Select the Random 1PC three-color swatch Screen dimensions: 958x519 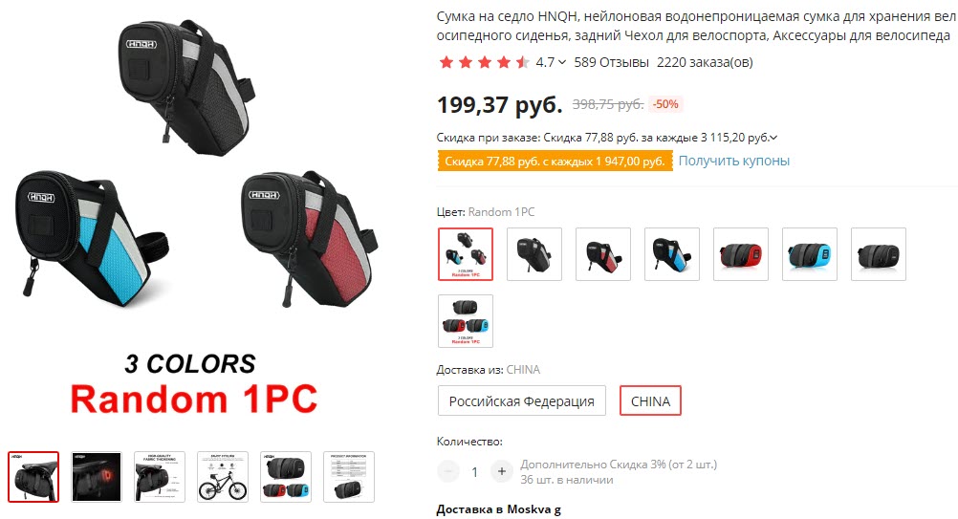(x=466, y=254)
